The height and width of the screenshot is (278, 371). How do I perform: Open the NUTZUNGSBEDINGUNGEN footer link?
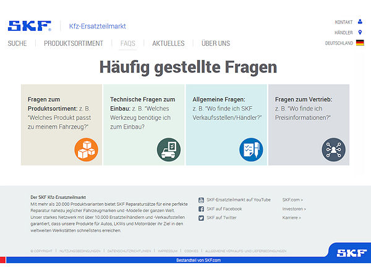tap(80, 251)
